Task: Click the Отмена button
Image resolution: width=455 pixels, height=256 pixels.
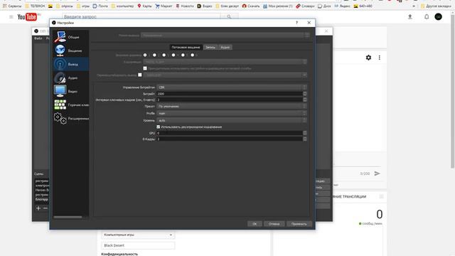Action: coord(274,224)
